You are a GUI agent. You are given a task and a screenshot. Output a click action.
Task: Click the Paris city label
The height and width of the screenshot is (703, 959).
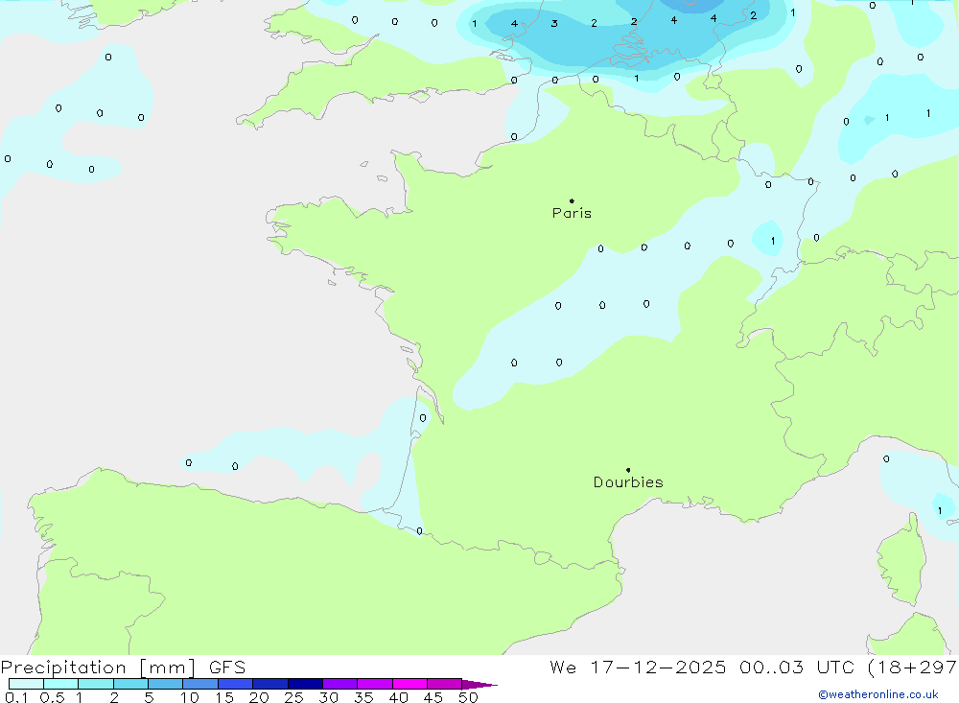(x=572, y=213)
